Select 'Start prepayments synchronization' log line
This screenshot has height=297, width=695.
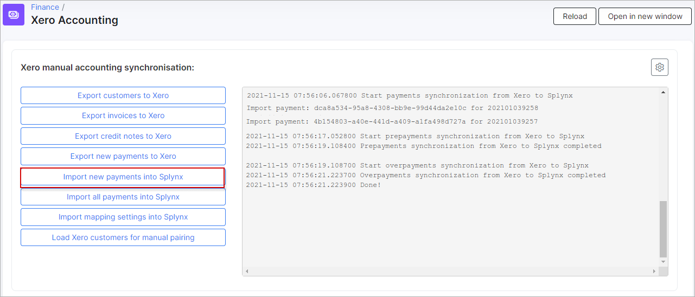pyautogui.click(x=415, y=136)
